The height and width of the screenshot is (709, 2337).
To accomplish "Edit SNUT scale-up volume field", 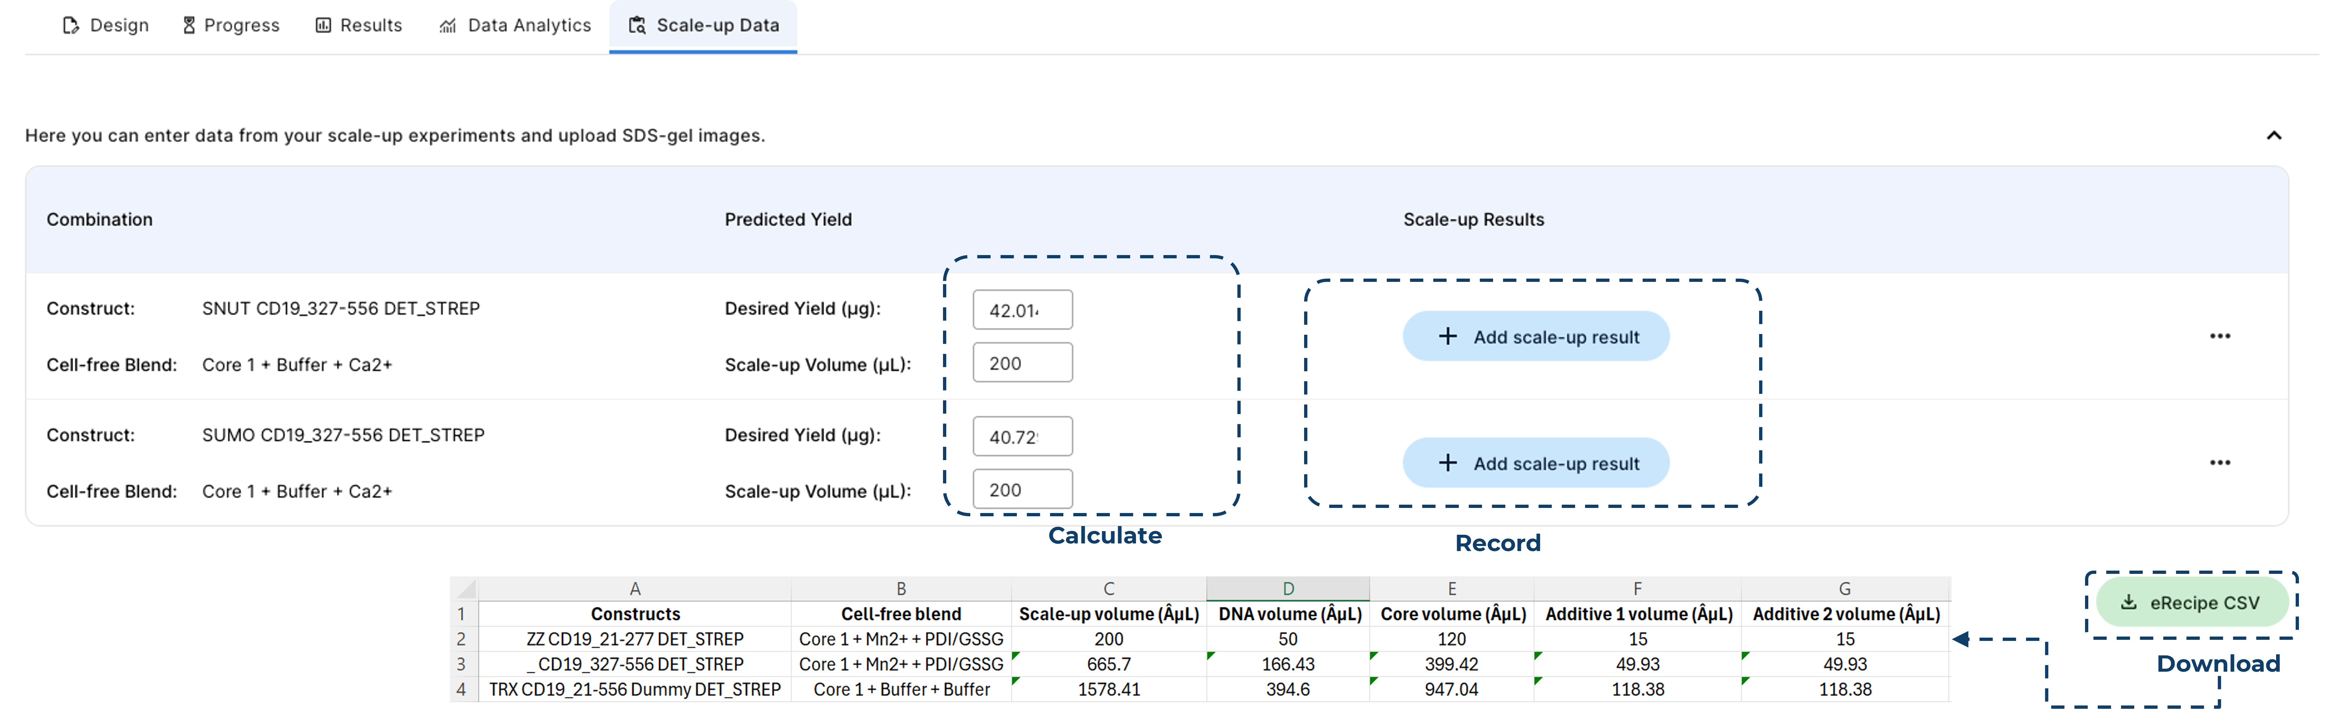I will click(x=1022, y=363).
